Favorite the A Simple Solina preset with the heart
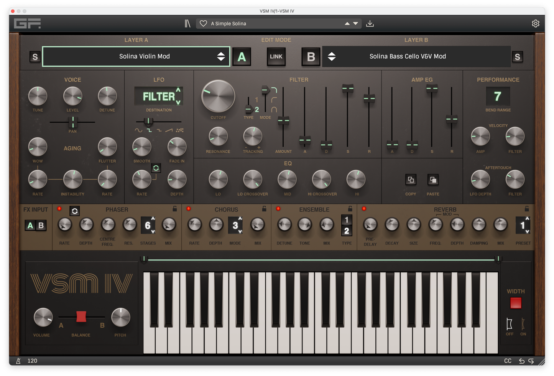The height and width of the screenshot is (376, 554). click(x=203, y=23)
